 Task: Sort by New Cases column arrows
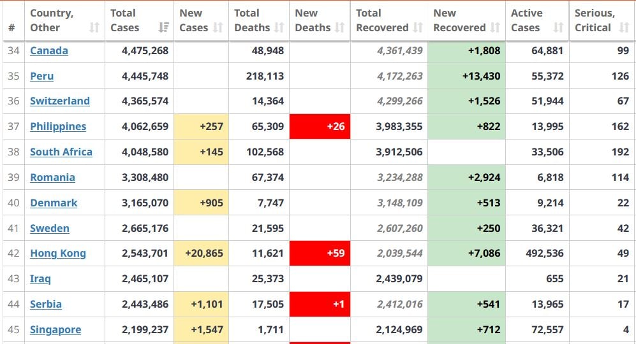tap(218, 27)
